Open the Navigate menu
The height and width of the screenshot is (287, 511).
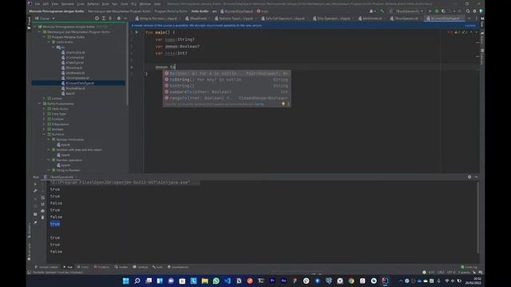pyautogui.click(x=68, y=4)
